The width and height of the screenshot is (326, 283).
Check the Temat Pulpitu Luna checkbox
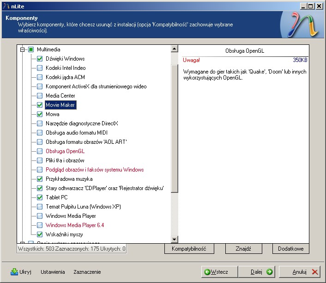point(40,207)
